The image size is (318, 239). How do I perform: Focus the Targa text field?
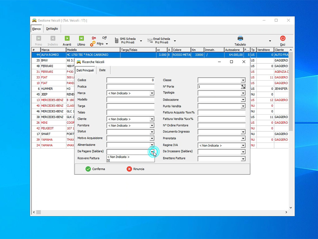click(131, 106)
